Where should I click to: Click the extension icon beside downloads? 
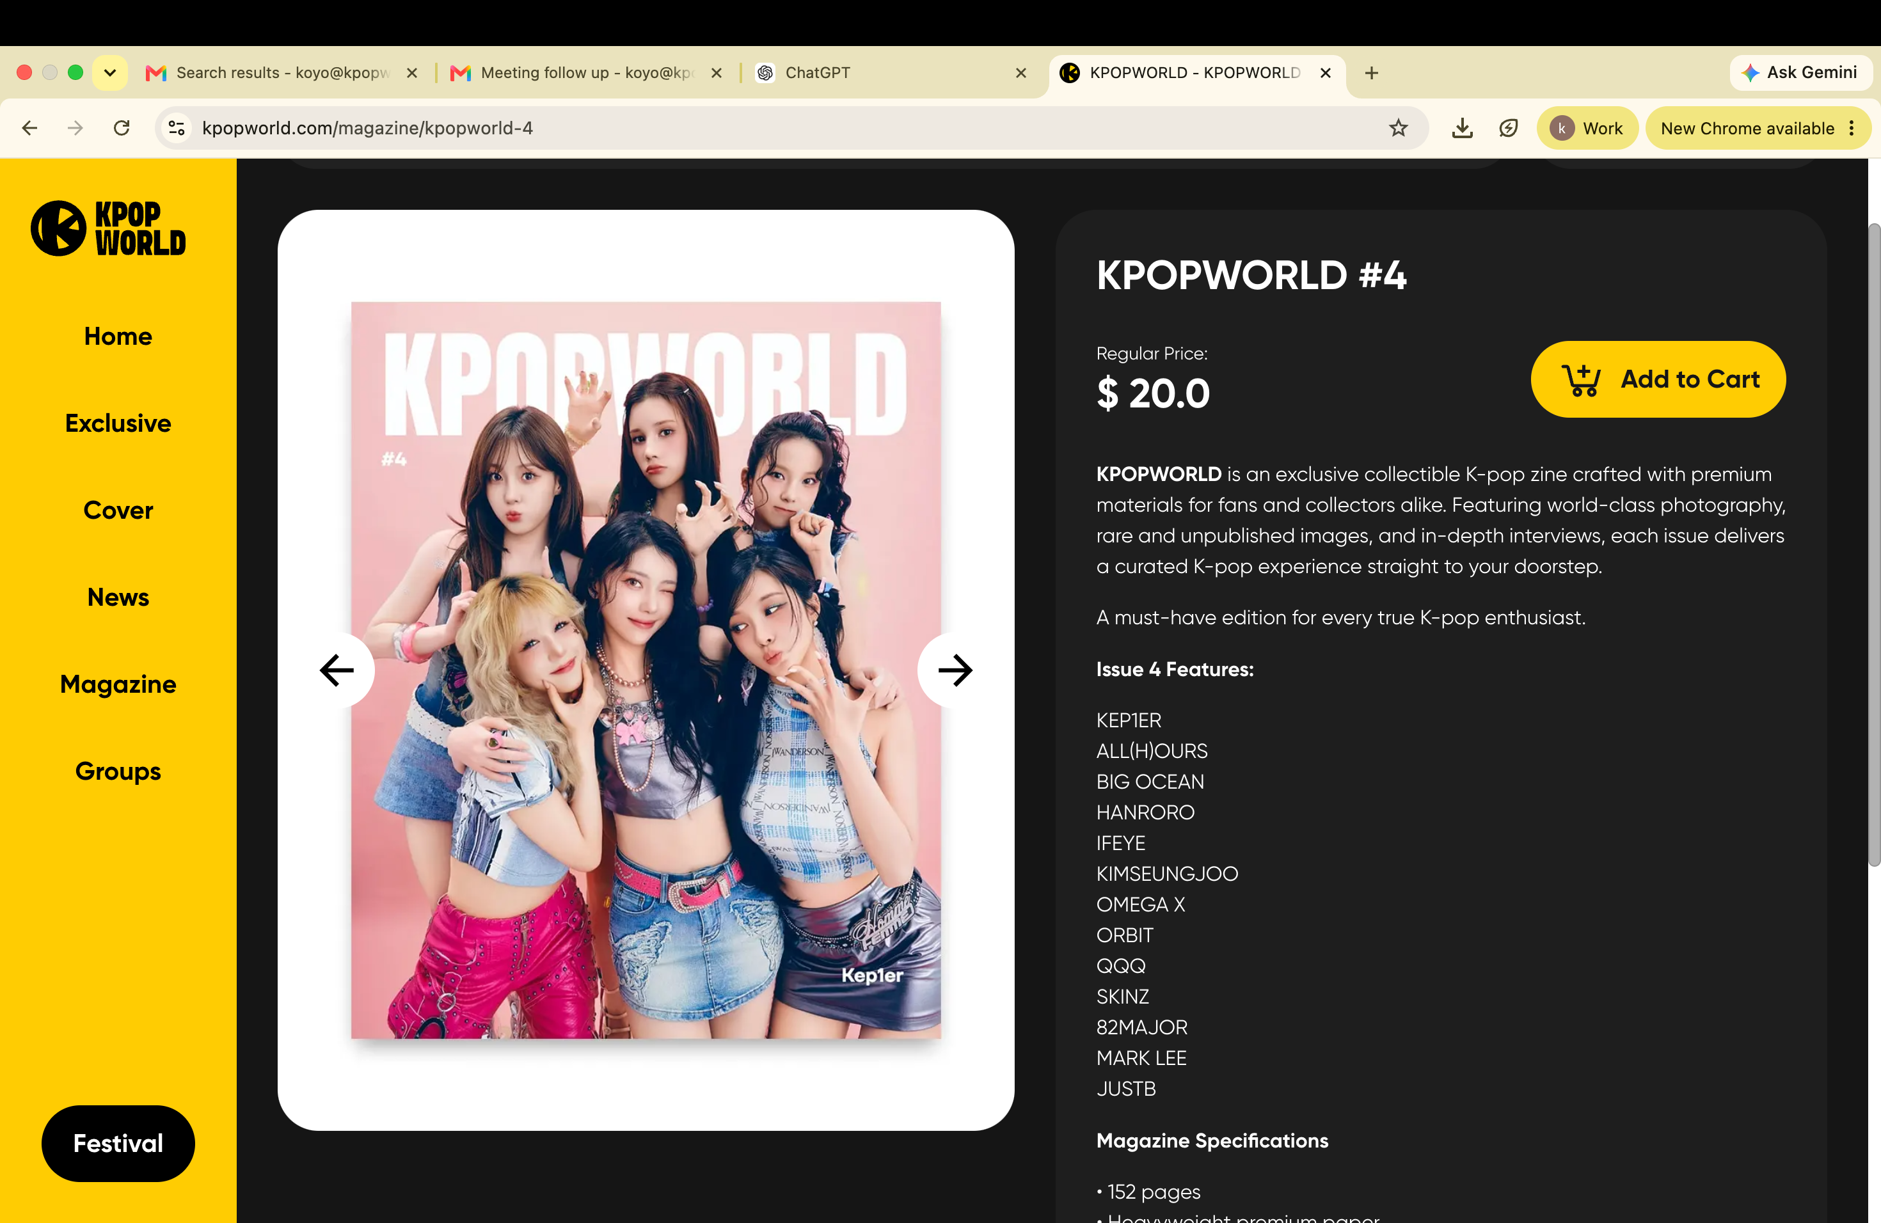click(x=1508, y=128)
